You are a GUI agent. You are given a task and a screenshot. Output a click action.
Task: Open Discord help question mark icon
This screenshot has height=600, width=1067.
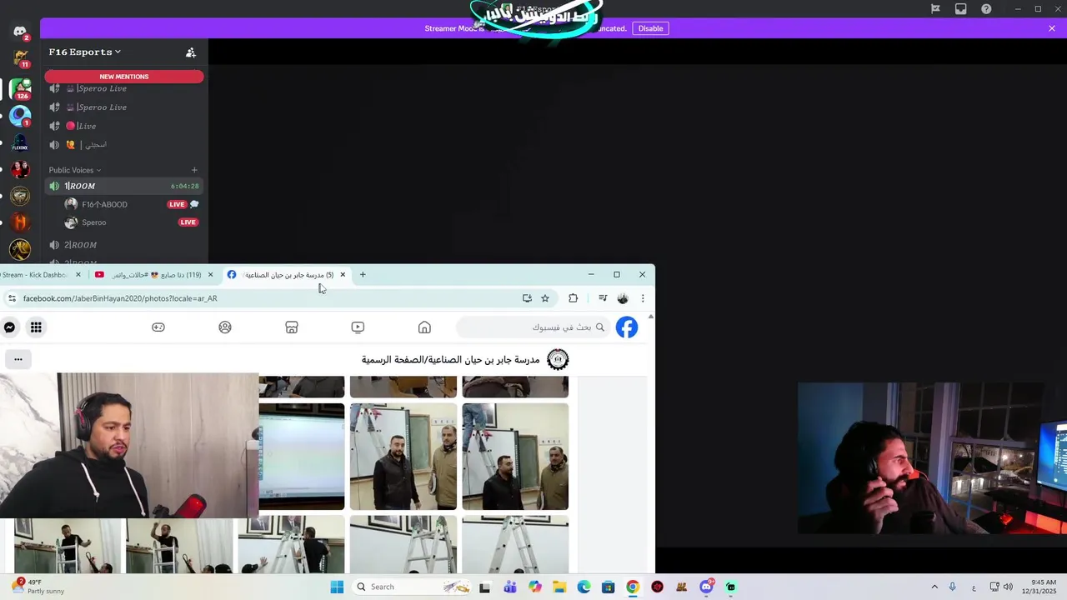tap(986, 9)
